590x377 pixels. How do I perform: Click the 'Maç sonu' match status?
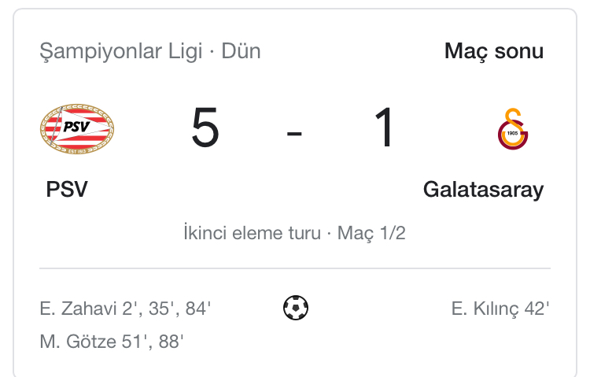pyautogui.click(x=493, y=52)
